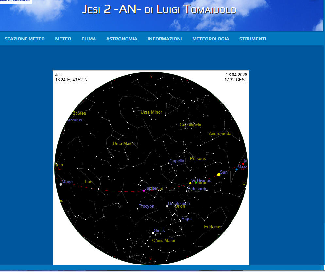
Task: Click the yellow Sun marker
Action: point(219,175)
